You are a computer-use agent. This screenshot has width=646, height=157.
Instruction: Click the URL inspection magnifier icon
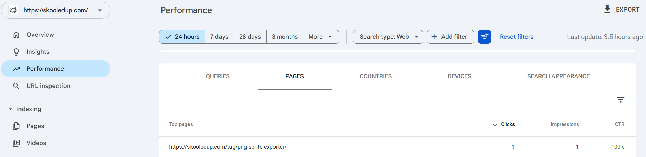coord(16,86)
